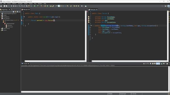Select Person.java in Project Explorer
The image size is (170, 95).
10,27
